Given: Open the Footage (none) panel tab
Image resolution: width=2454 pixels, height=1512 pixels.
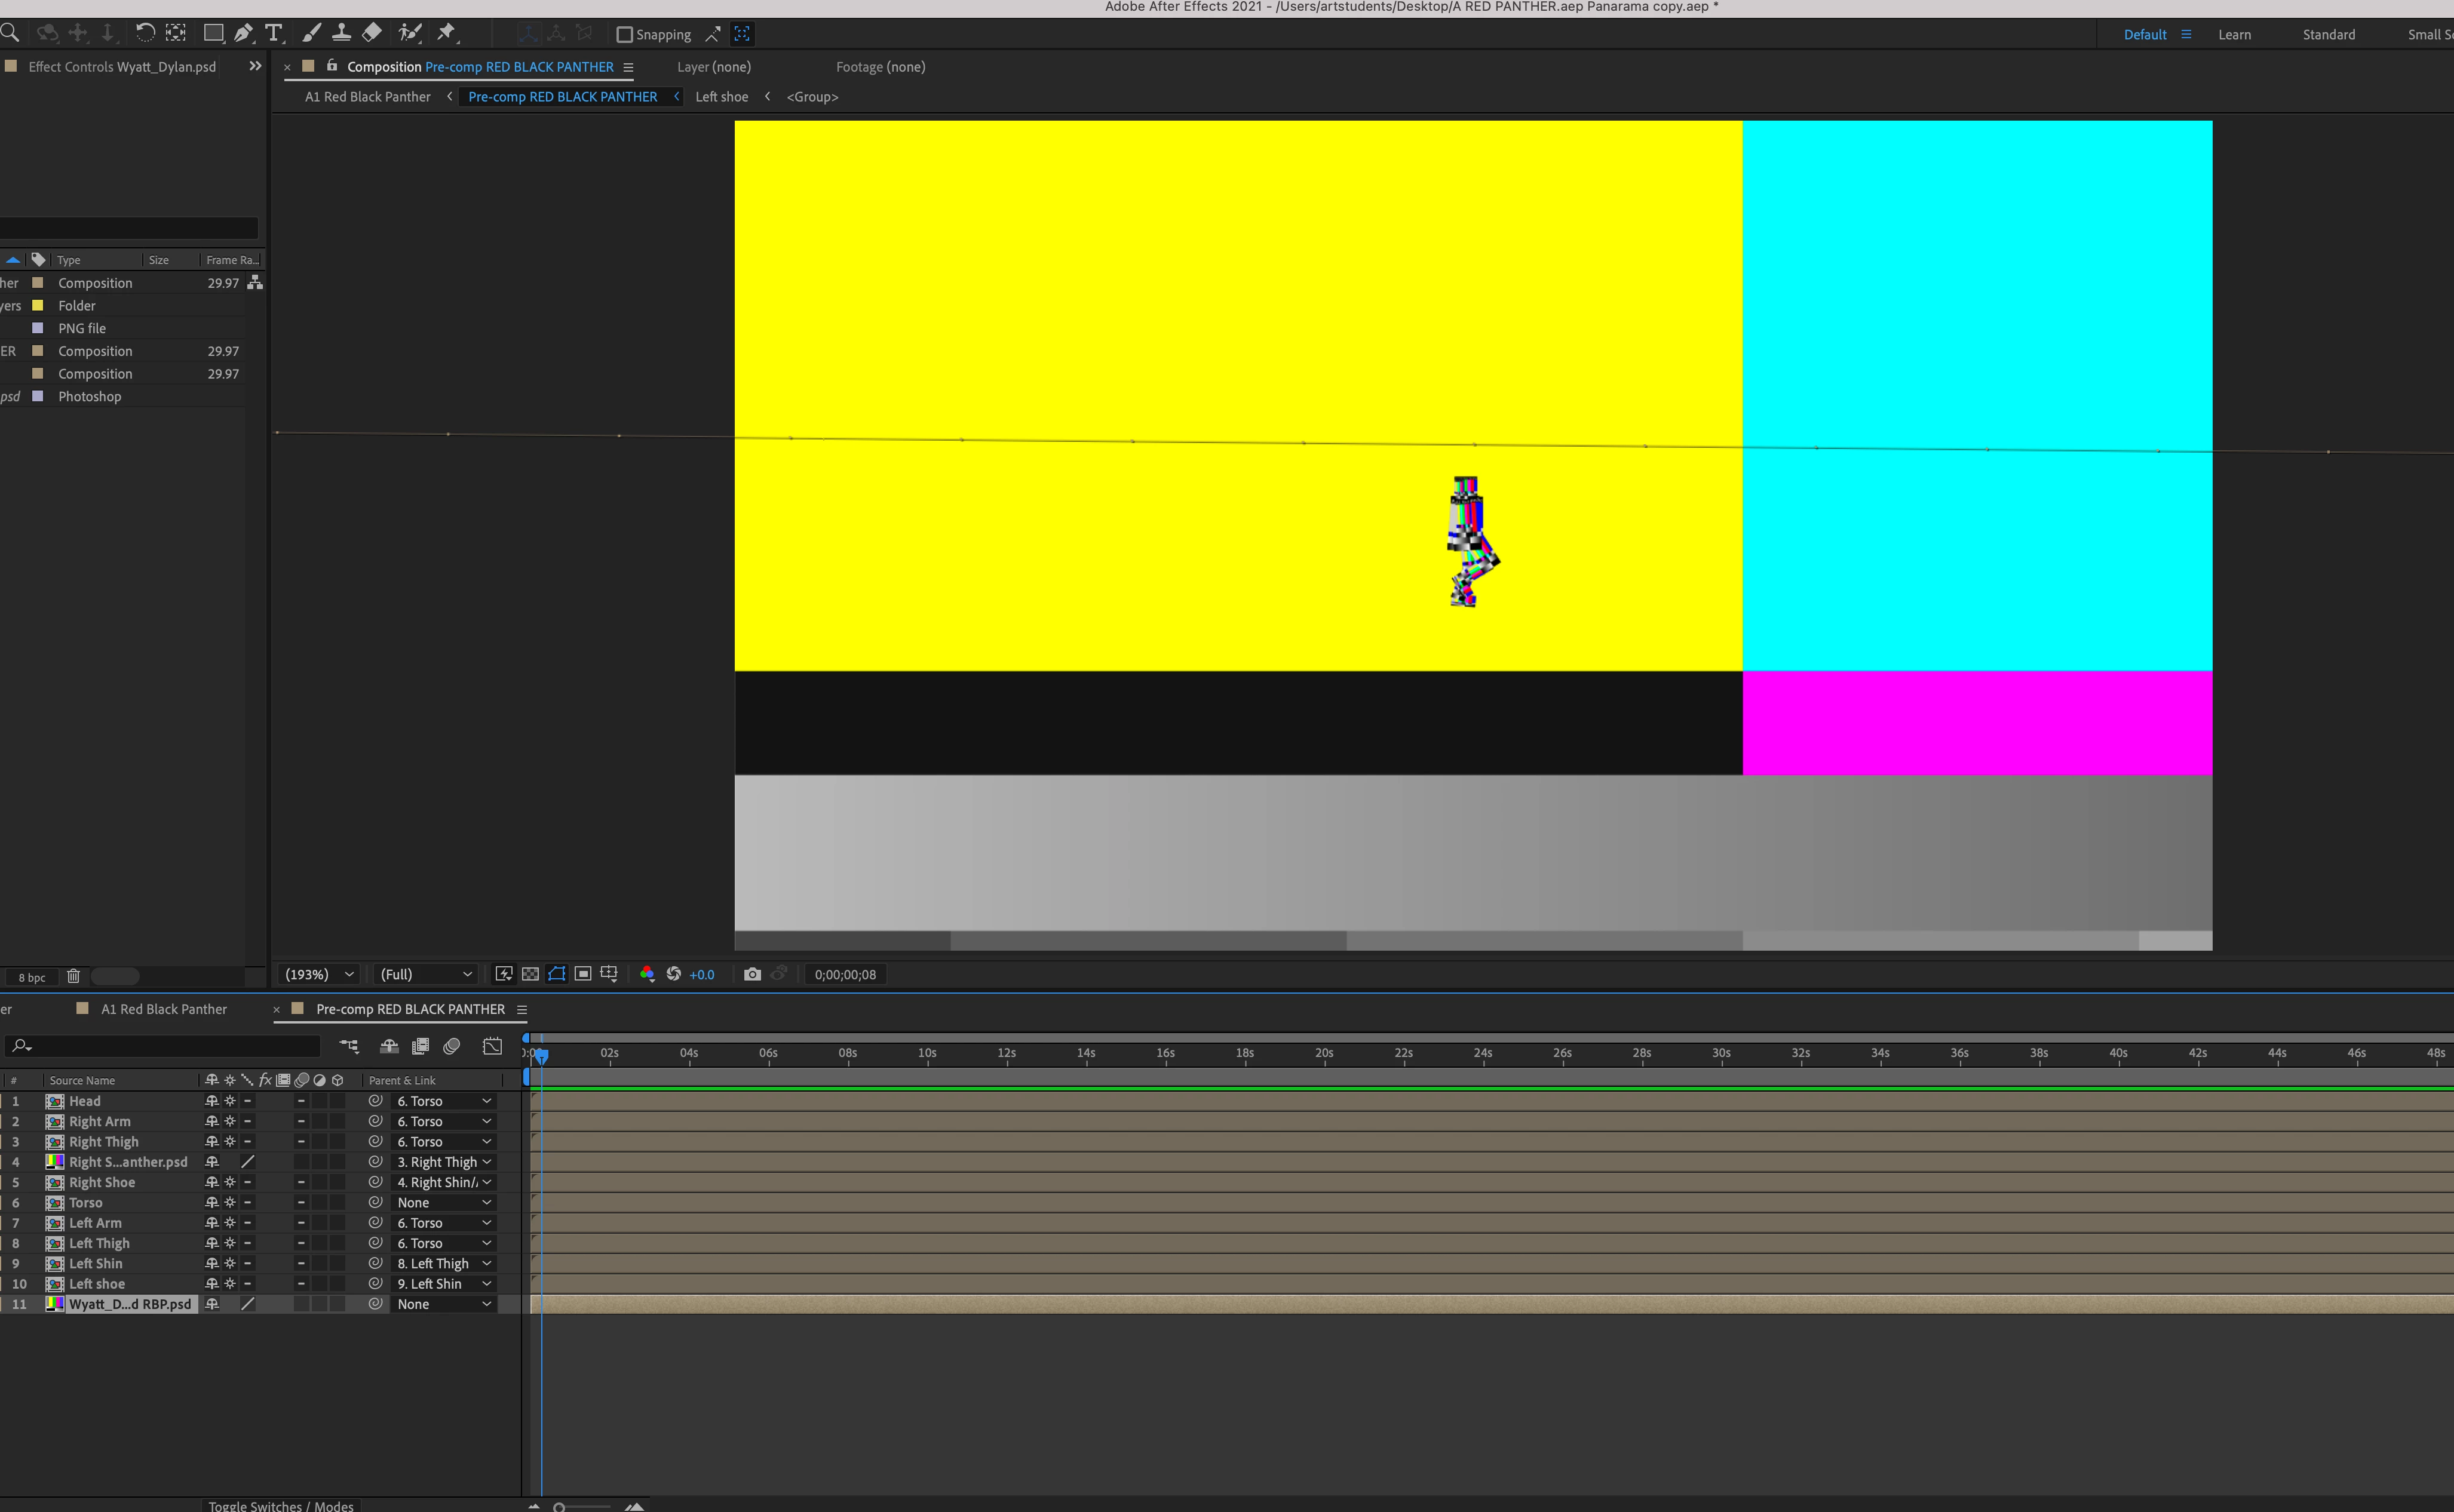Looking at the screenshot, I should pos(881,67).
